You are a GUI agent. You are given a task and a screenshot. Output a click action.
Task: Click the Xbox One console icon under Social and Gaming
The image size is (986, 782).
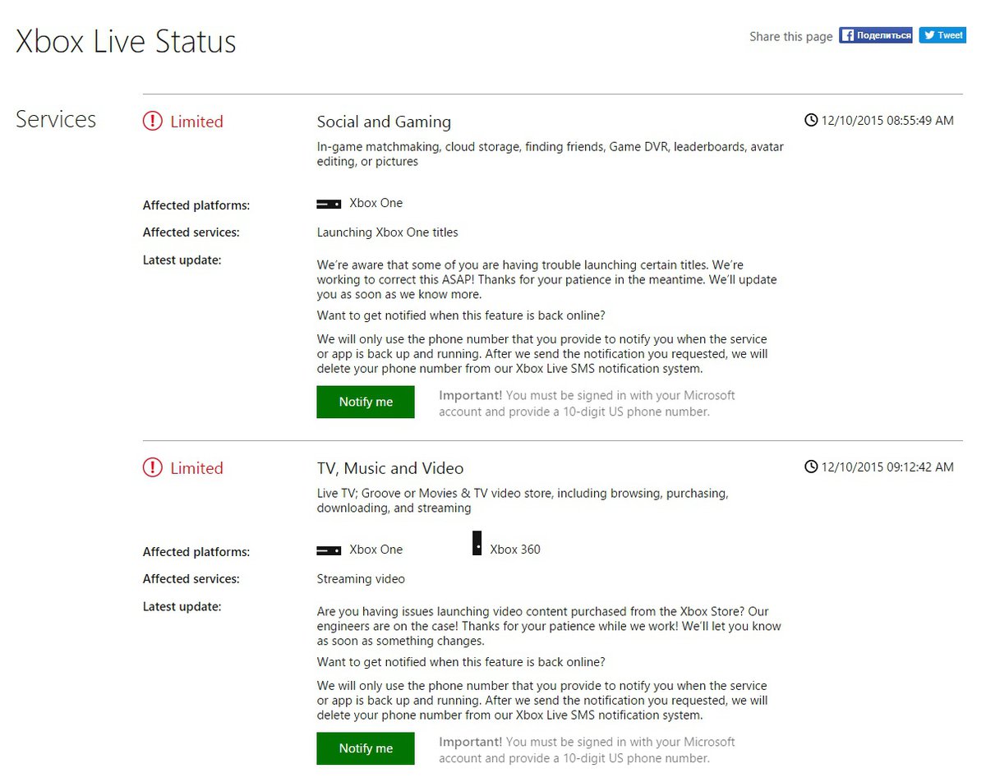[329, 204]
